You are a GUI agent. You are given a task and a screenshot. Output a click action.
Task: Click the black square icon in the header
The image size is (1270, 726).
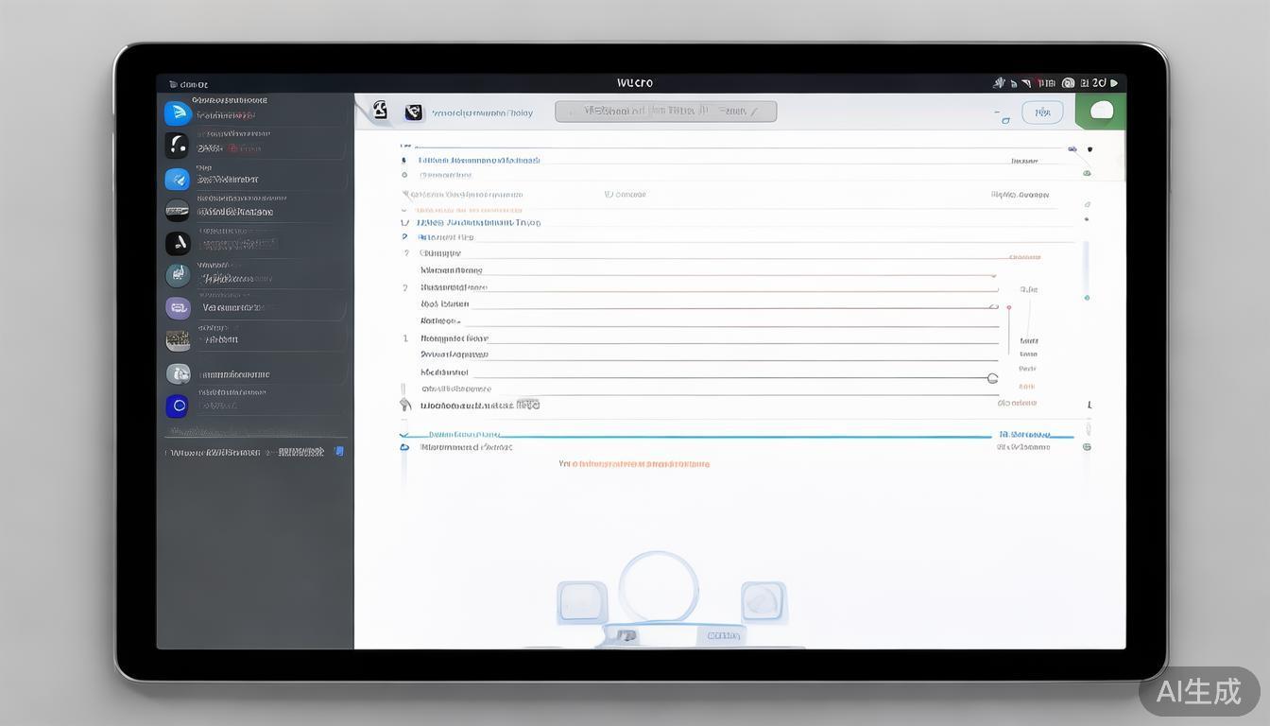tap(413, 112)
